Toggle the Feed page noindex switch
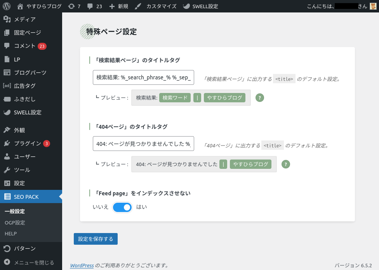This screenshot has height=270, width=379. pyautogui.click(x=122, y=207)
